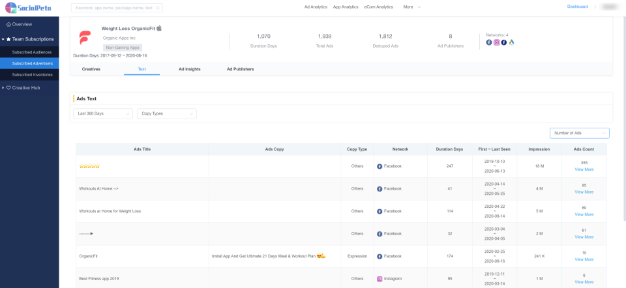The image size is (626, 288).
Task: Select the Text tab
Action: [x=142, y=69]
